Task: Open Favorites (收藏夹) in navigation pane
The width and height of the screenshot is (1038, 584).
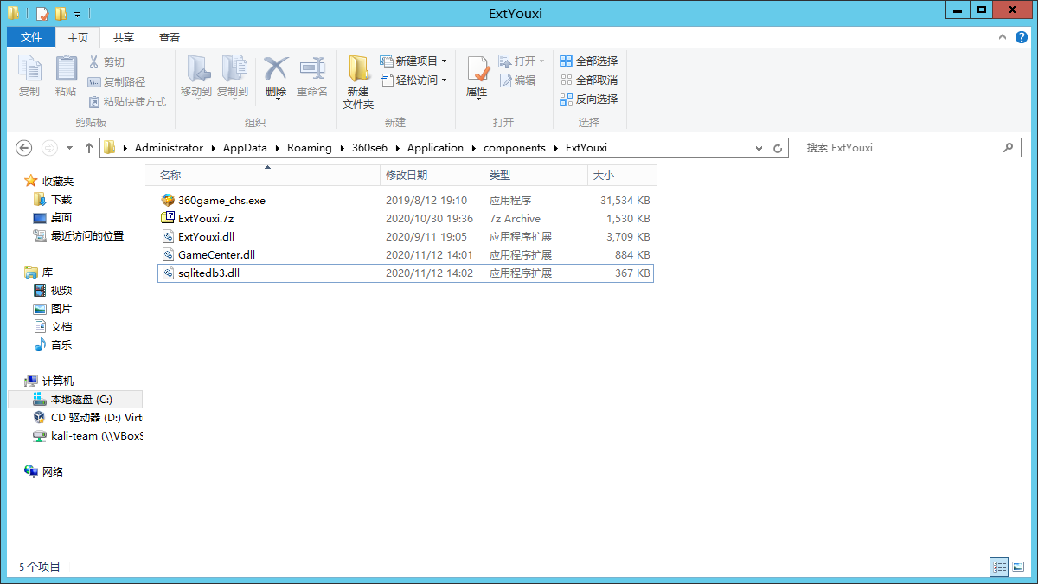Action: [x=49, y=182]
